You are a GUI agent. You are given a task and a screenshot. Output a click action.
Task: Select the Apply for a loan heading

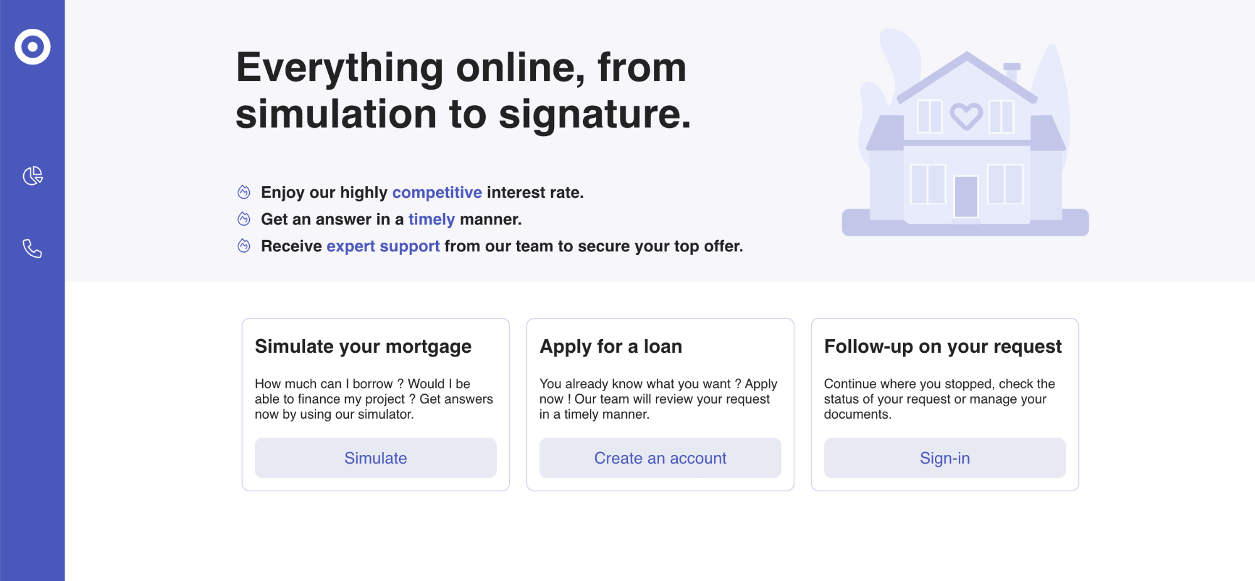611,347
